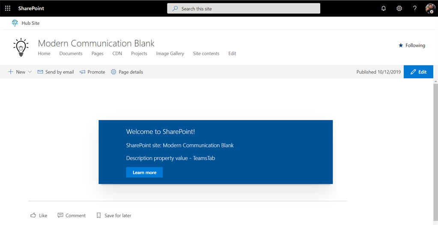The width and height of the screenshot is (438, 225).
Task: Open the Home navigation item
Action: click(x=44, y=53)
